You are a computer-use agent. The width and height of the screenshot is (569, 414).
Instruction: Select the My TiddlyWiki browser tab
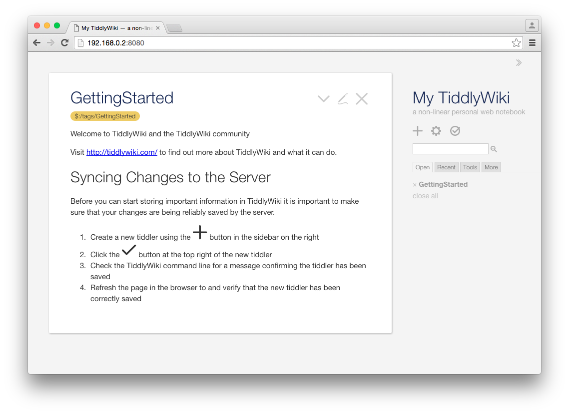116,28
